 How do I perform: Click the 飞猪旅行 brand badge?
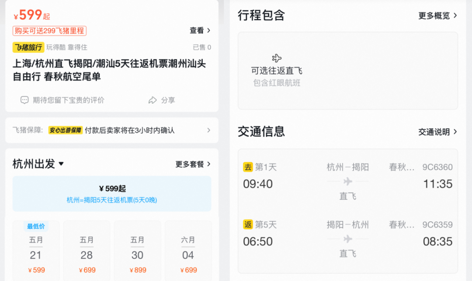click(28, 47)
